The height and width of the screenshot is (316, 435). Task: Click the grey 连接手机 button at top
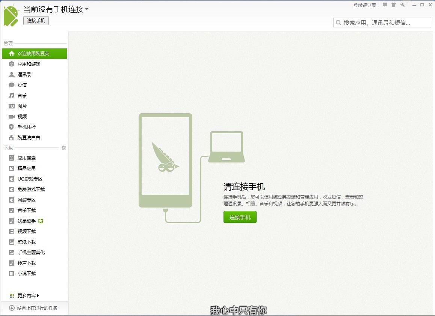(36, 21)
